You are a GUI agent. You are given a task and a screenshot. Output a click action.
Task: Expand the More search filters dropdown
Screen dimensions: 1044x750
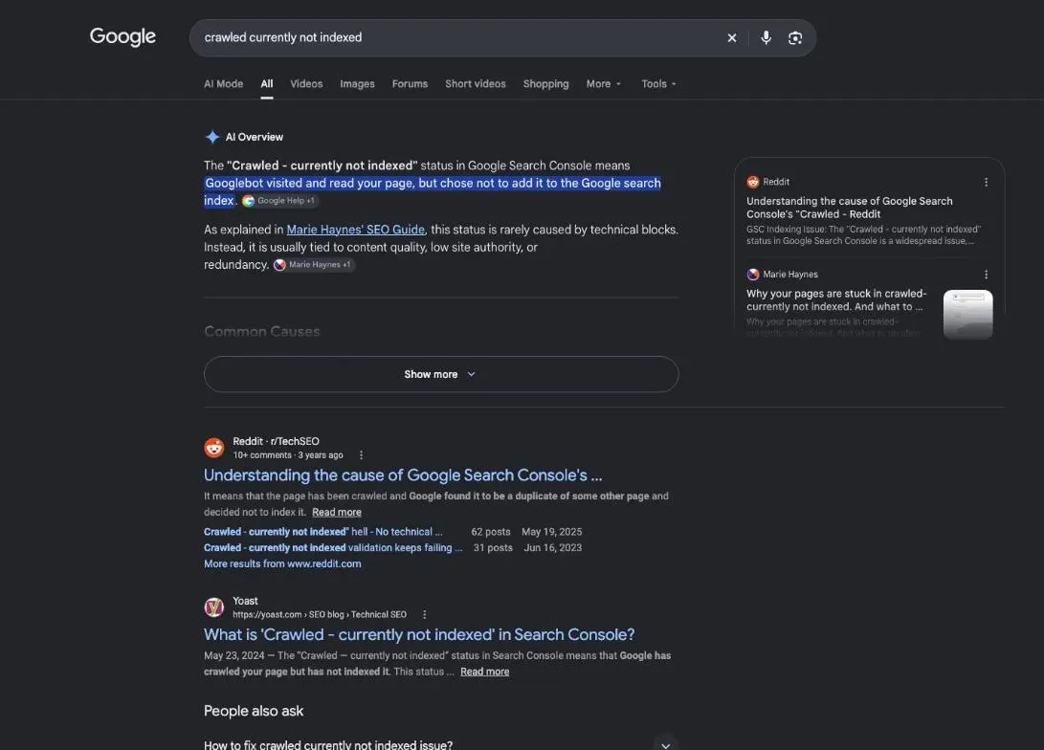[x=604, y=84]
